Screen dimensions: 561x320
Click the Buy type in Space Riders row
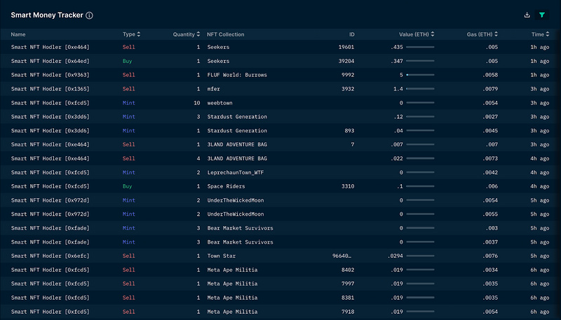(x=128, y=186)
